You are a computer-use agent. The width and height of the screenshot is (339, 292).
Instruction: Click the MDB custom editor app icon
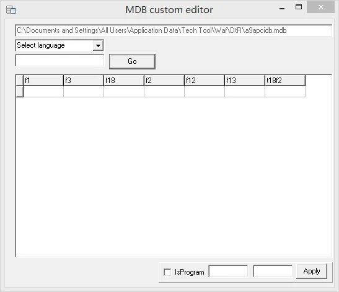(11, 10)
